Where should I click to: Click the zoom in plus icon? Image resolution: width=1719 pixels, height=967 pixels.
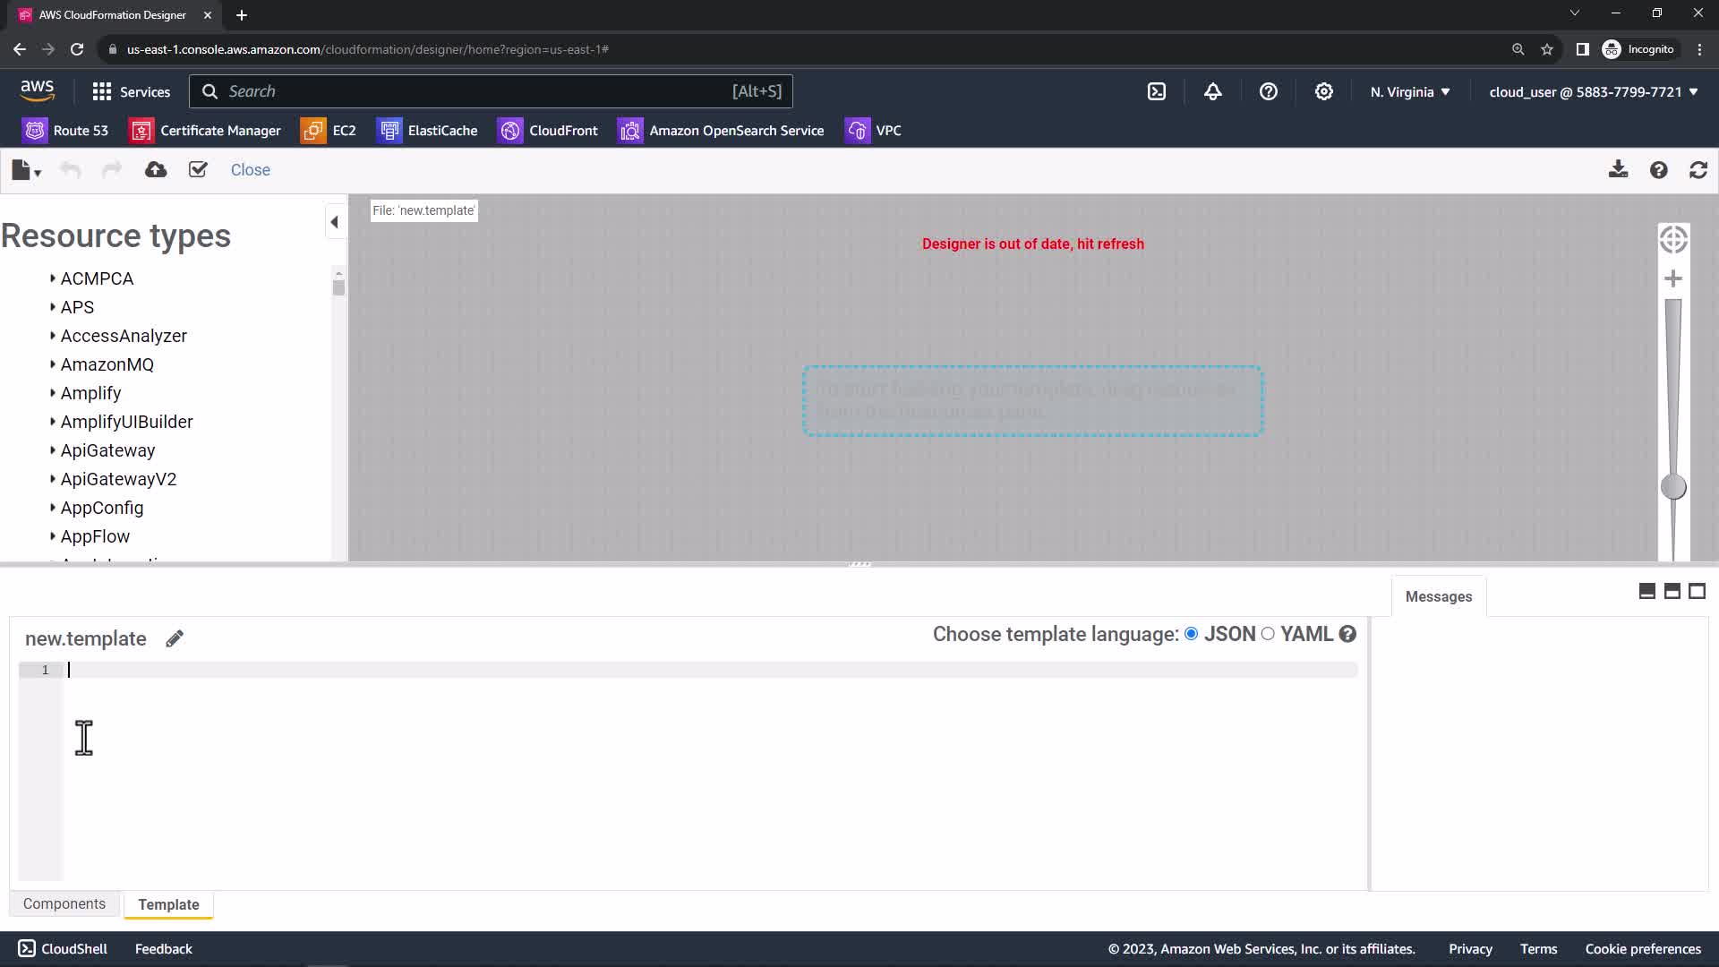1672,278
